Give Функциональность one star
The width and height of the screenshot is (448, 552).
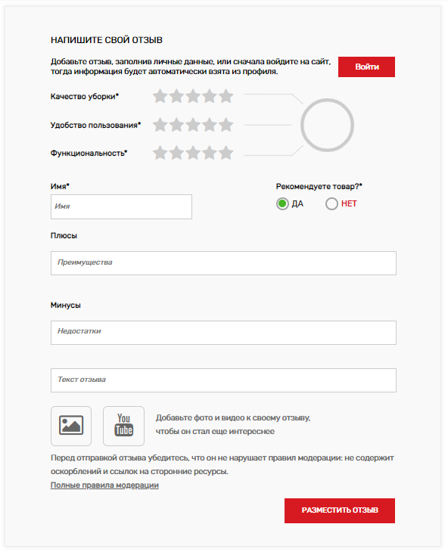click(160, 153)
